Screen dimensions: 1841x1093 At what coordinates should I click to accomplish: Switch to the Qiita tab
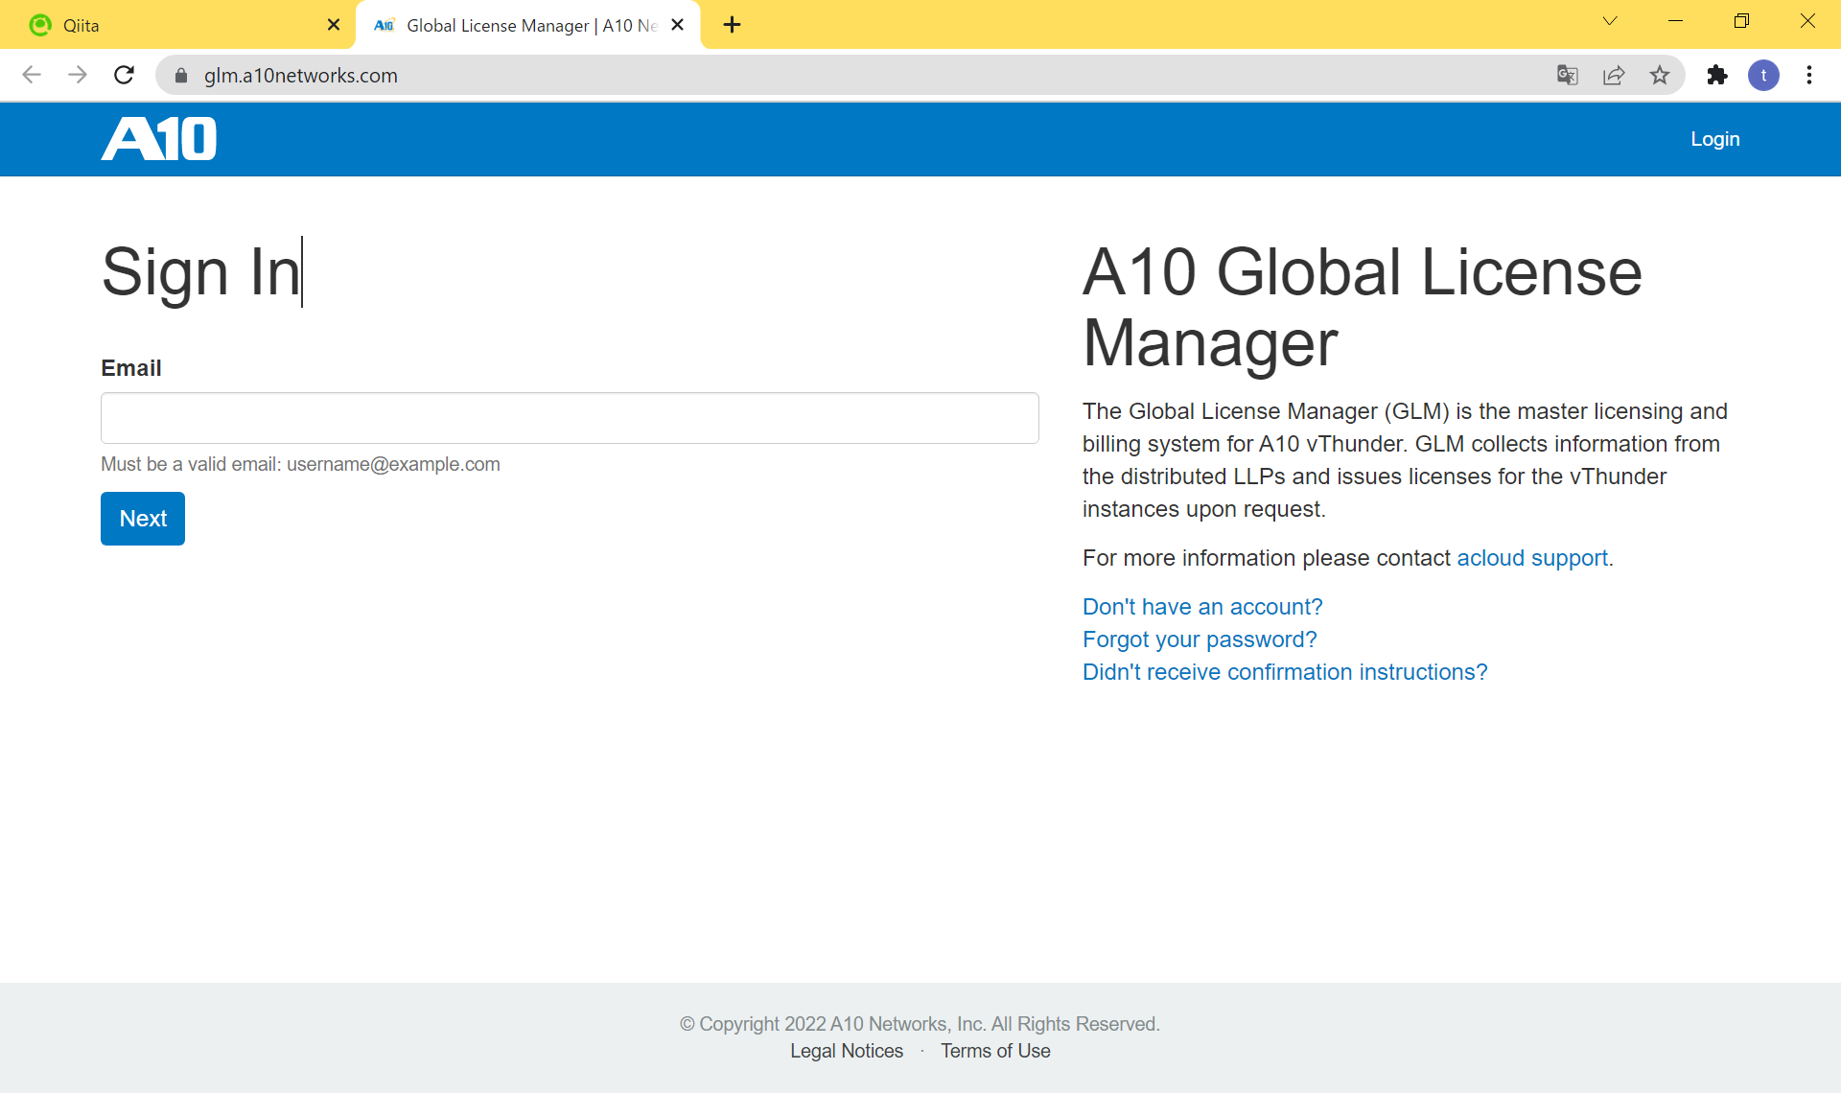pyautogui.click(x=173, y=25)
